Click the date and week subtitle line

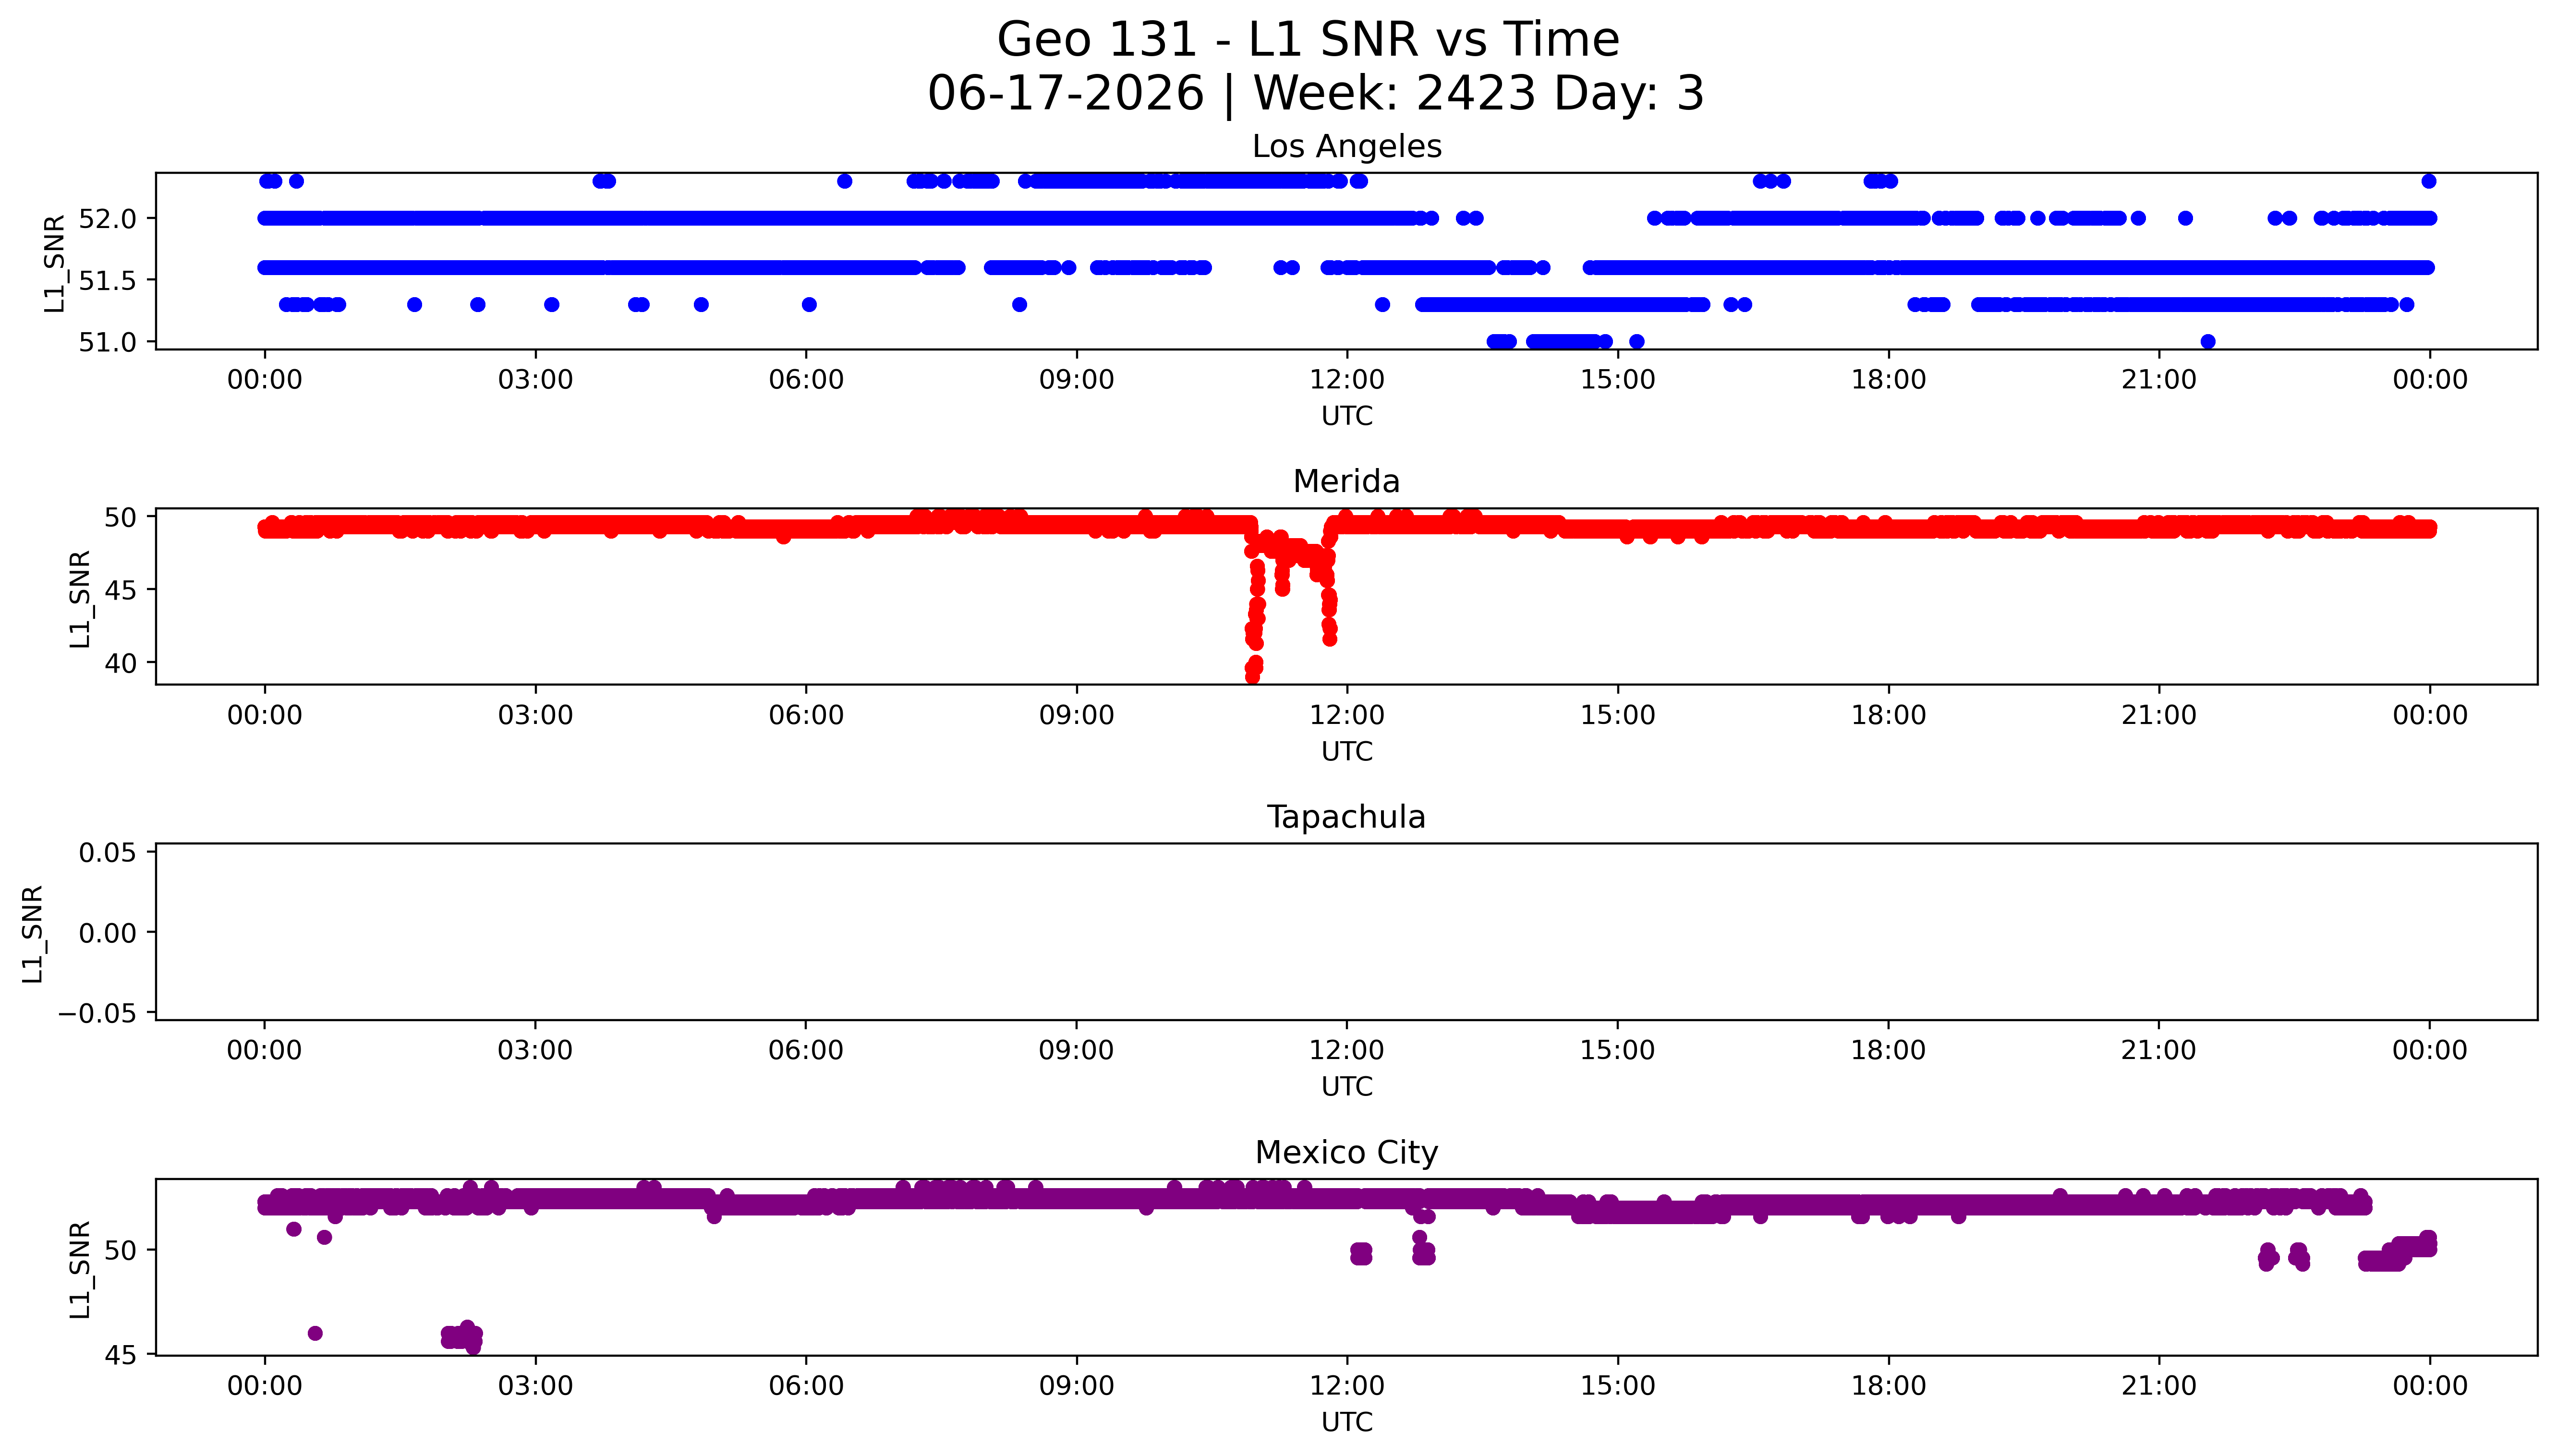click(1315, 93)
